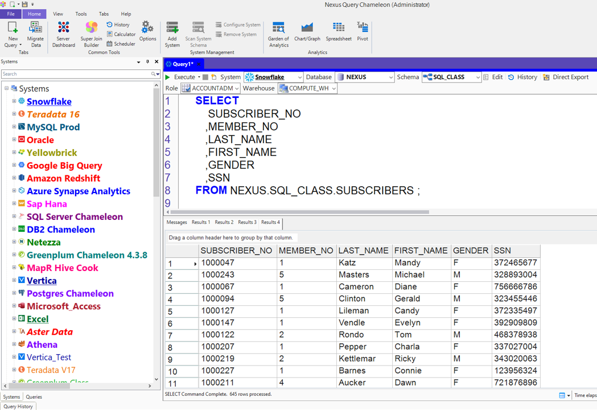Screen dimensions: 597x410
Task: Click the Direct Export button
Action: [565, 77]
